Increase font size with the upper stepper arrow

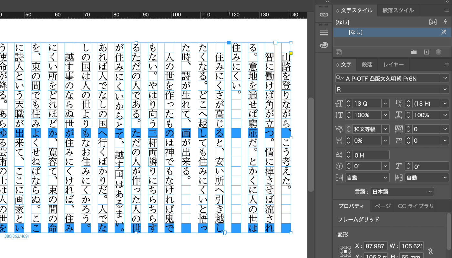coord(349,101)
